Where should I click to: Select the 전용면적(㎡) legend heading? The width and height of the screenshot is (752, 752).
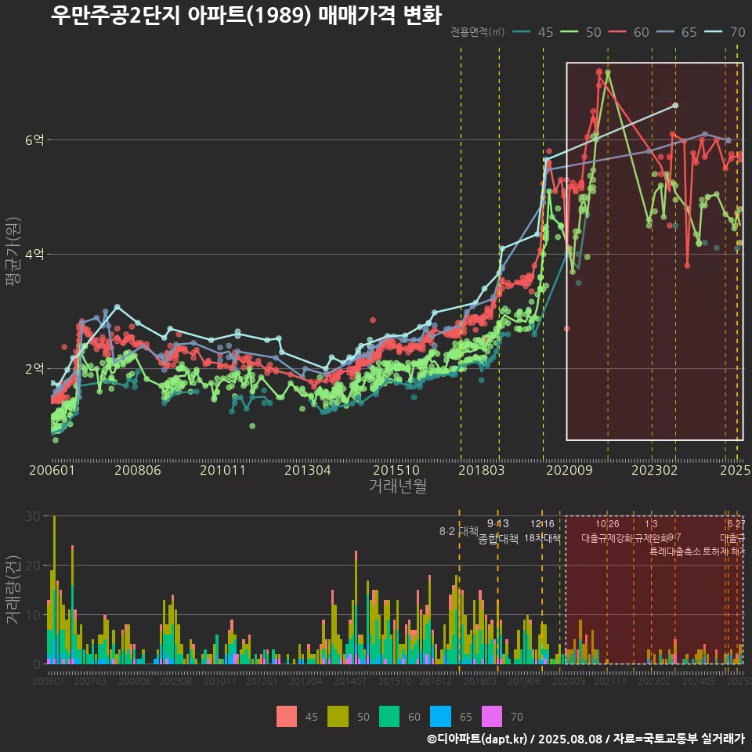(477, 31)
